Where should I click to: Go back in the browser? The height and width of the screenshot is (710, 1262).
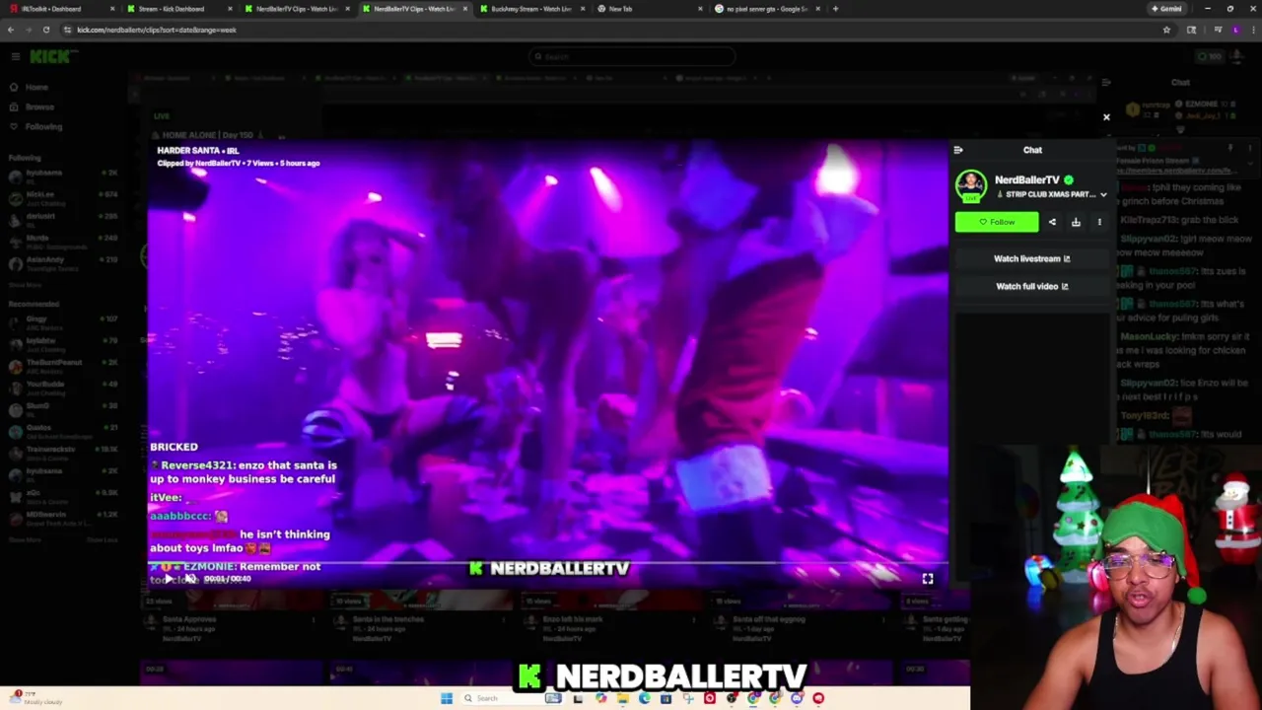coord(11,30)
